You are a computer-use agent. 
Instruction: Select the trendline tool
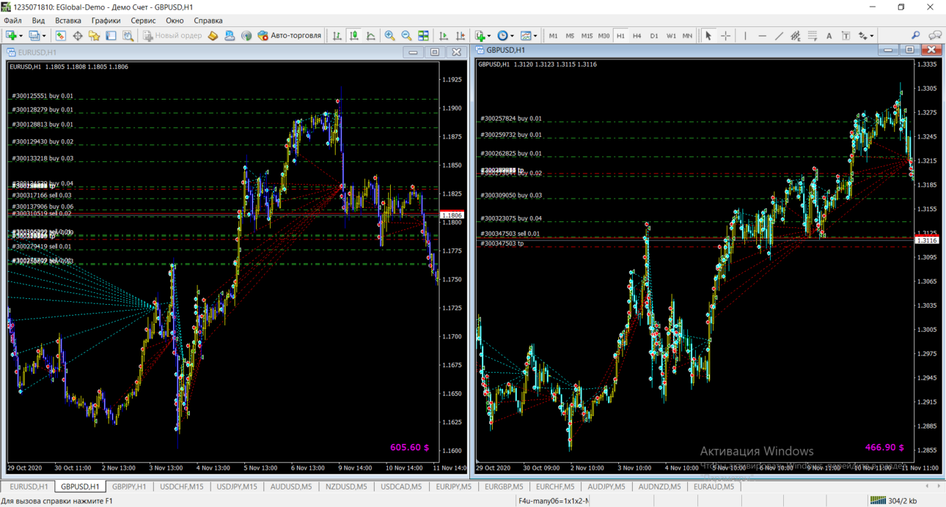tap(779, 35)
